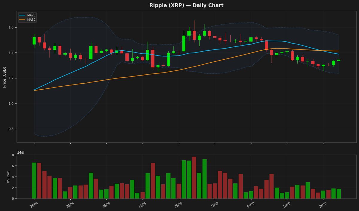Viewport: 359px width, 211px height.
Task: Click the 0.8 price axis tick
Action: (x=11, y=129)
